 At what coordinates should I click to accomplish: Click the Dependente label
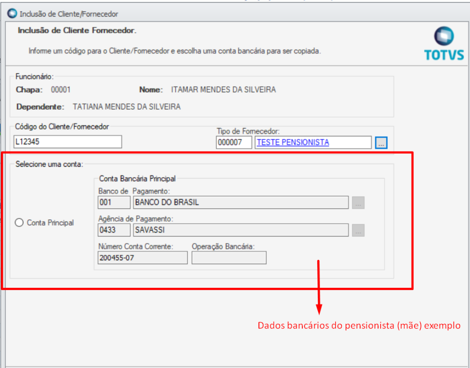click(40, 107)
